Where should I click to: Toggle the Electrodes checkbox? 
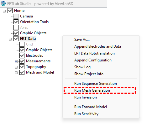pos(22,55)
